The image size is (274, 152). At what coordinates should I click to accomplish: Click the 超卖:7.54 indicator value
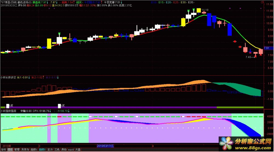click(67, 2)
